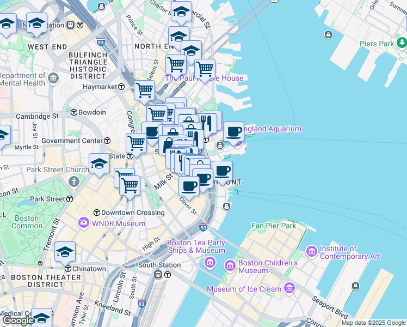Click the Haymarket T station icon

pos(121,87)
